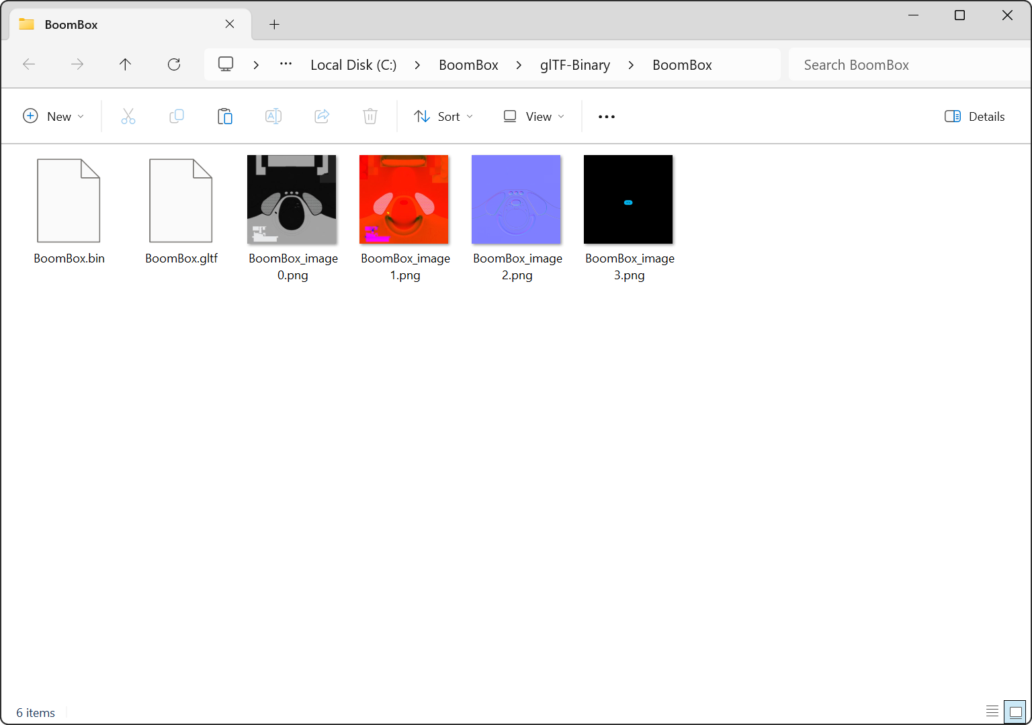The width and height of the screenshot is (1032, 725).
Task: Go to glTF-Binary breadcrumb
Action: [575, 65]
